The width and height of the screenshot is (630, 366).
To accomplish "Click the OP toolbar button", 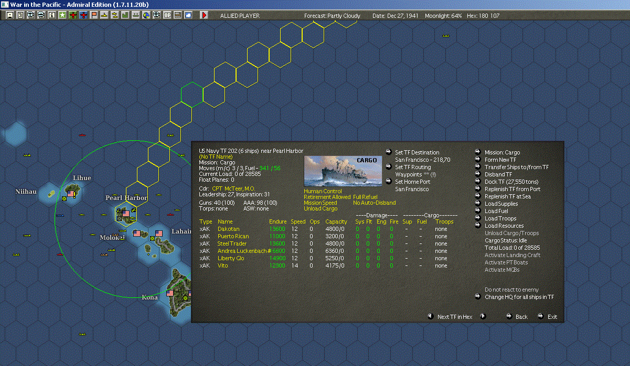I will (167, 15).
